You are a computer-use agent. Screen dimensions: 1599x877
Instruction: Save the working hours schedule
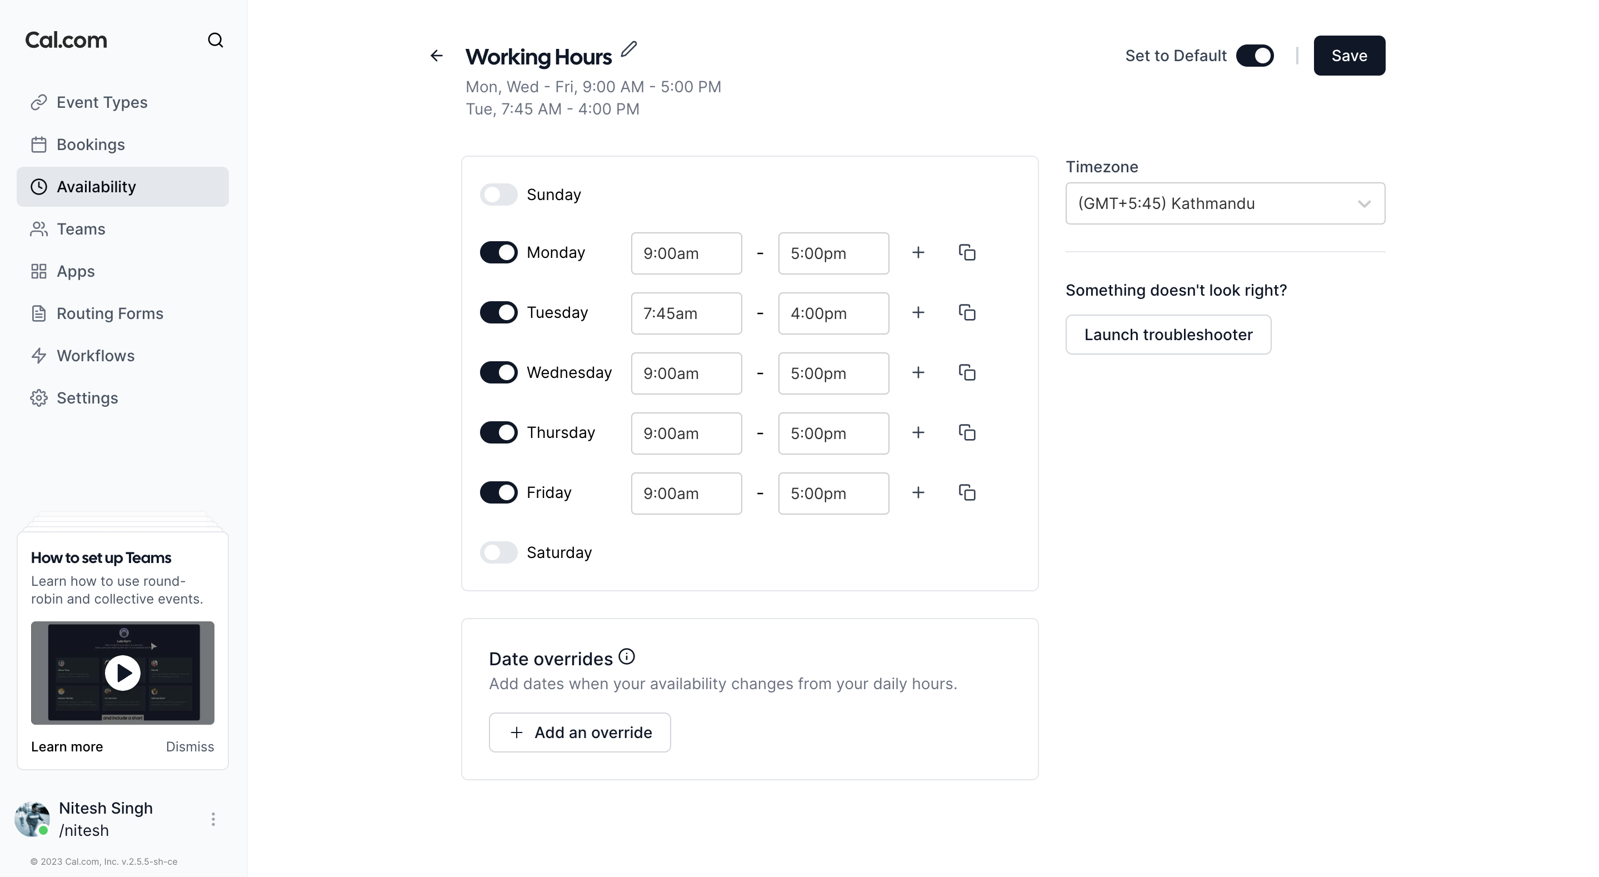1349,56
